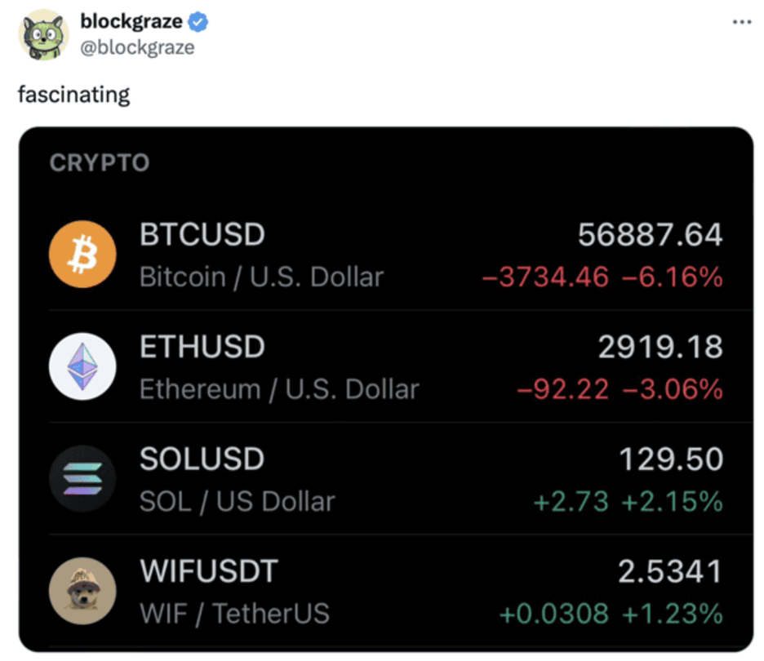
Task: Select the Solana coin icon
Action: [x=82, y=479]
